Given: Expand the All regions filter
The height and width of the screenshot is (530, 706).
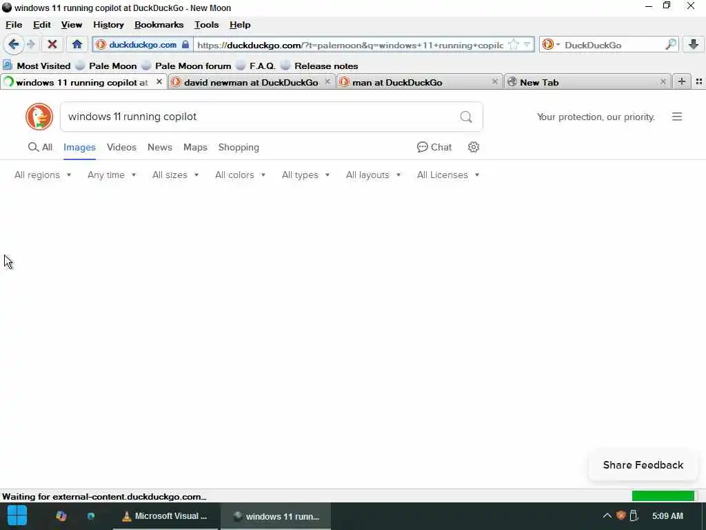Looking at the screenshot, I should click(43, 175).
